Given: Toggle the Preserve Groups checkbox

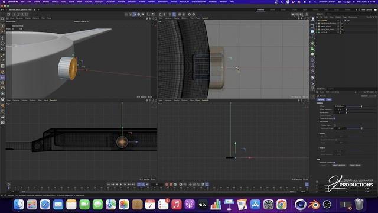Looking at the screenshot, I should pos(334,118).
